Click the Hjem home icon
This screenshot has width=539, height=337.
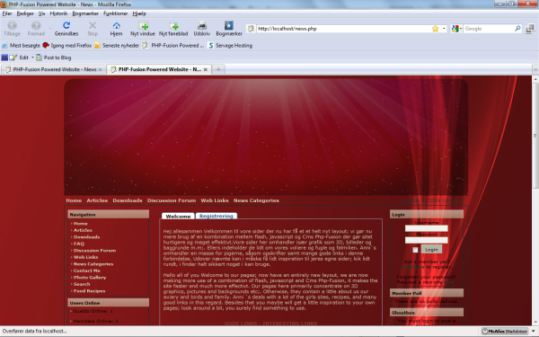[116, 25]
